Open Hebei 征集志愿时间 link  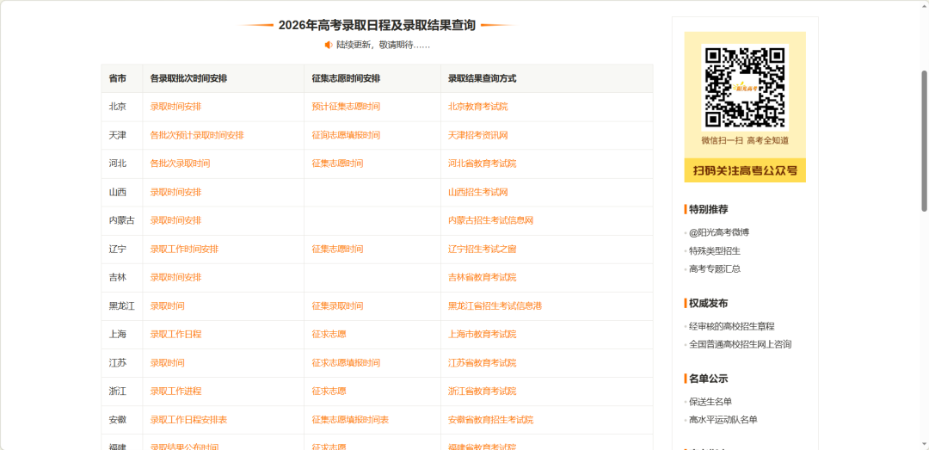[x=338, y=163]
